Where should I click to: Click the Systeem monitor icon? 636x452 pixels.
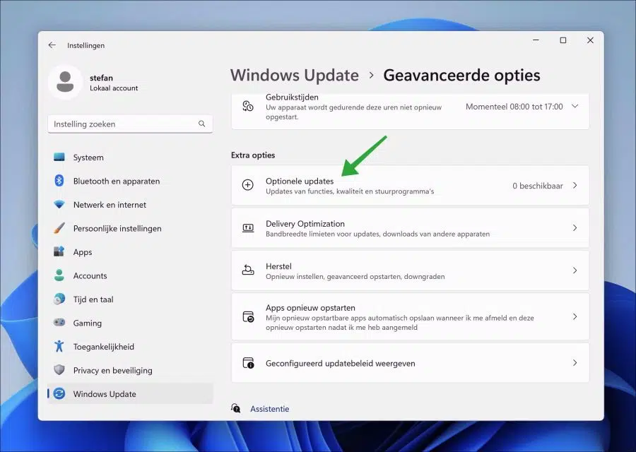pyautogui.click(x=59, y=157)
